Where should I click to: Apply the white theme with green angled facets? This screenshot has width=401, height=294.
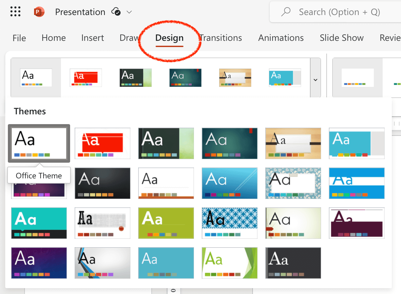[230, 263]
